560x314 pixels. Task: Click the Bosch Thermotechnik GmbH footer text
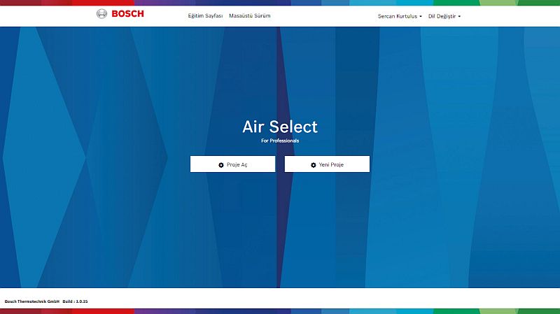tap(31, 301)
